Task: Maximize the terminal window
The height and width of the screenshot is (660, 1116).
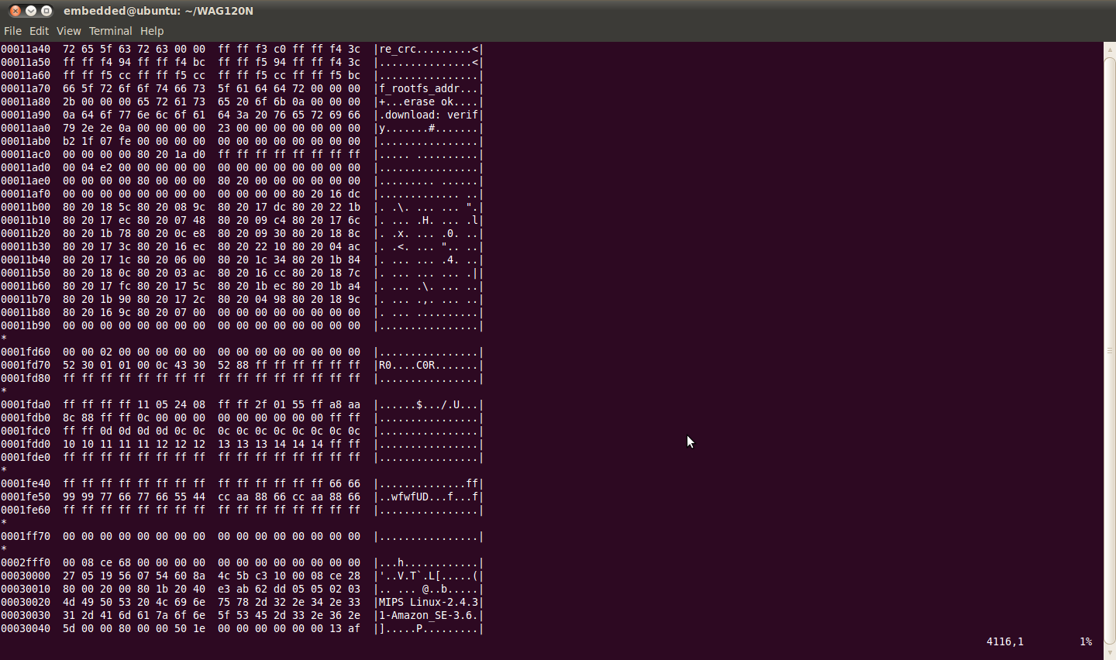Action: (x=46, y=11)
